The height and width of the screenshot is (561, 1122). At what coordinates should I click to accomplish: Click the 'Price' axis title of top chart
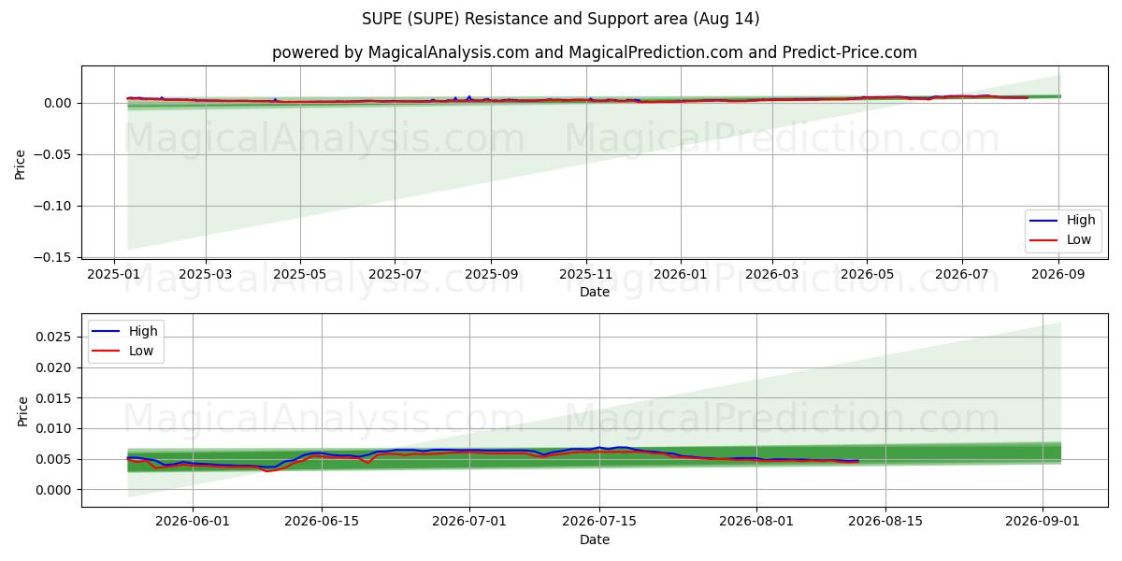pyautogui.click(x=21, y=163)
